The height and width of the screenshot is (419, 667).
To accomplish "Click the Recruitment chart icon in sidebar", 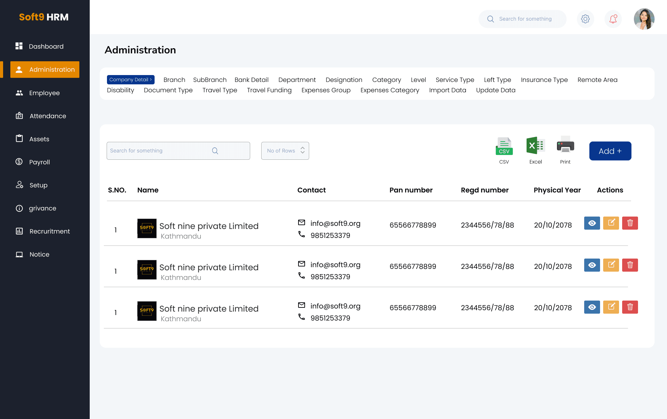I will 19,231.
